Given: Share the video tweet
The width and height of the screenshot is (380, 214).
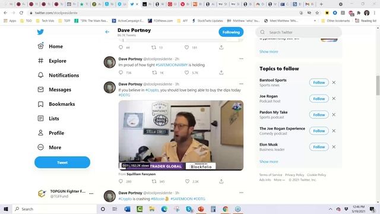Looking at the screenshot, I should click(221, 181).
